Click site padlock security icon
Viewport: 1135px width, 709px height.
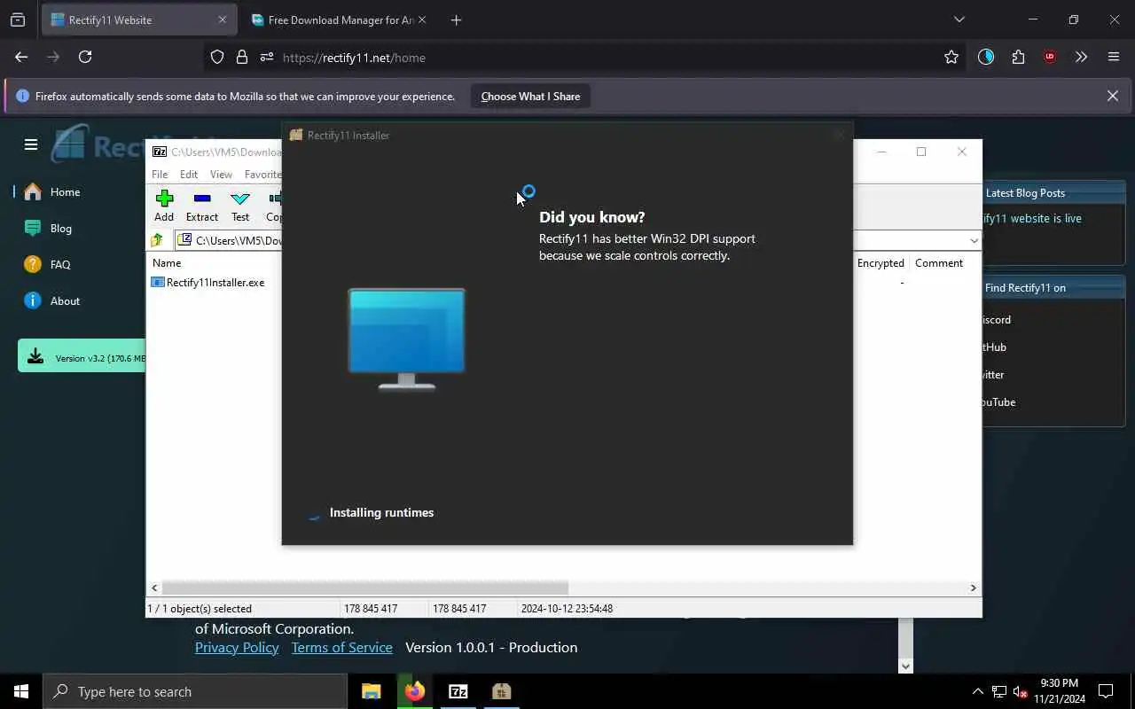241,57
